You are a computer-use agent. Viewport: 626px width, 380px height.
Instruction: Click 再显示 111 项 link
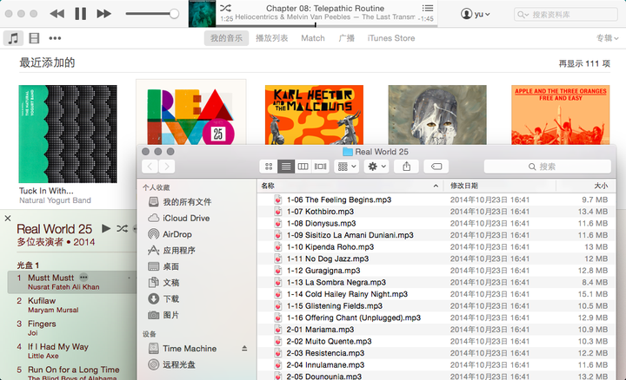tap(584, 63)
